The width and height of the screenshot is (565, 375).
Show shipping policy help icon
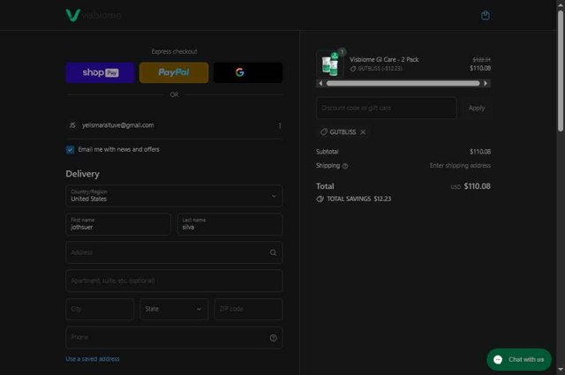345,166
